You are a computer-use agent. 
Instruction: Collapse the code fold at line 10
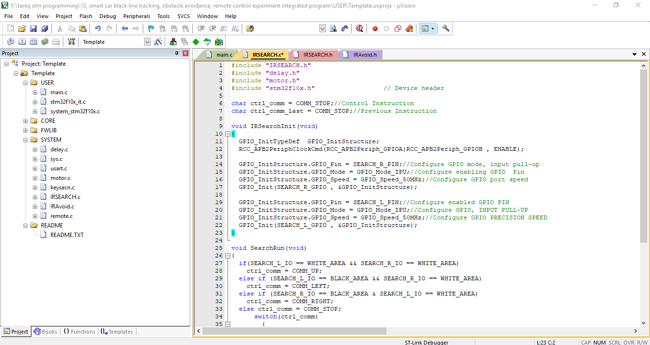(227, 134)
